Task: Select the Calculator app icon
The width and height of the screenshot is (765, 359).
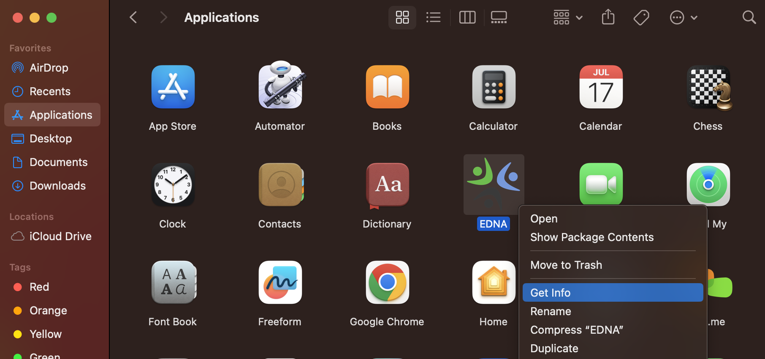Action: coord(494,87)
